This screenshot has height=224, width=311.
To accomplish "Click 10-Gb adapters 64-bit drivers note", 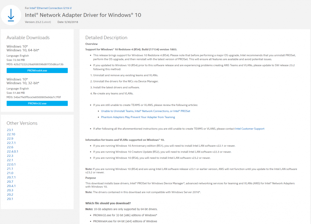I will coord(121,209).
